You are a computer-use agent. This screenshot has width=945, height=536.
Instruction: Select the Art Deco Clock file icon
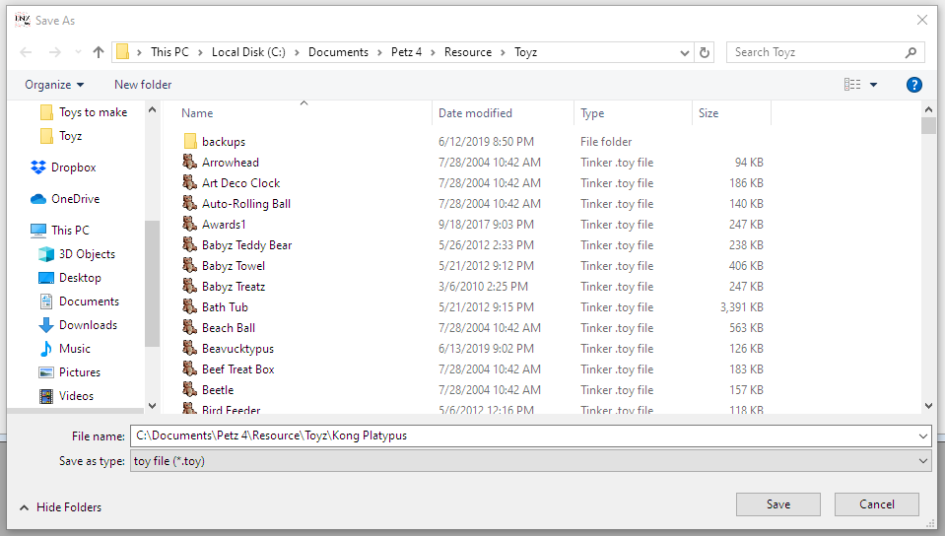[x=190, y=182]
